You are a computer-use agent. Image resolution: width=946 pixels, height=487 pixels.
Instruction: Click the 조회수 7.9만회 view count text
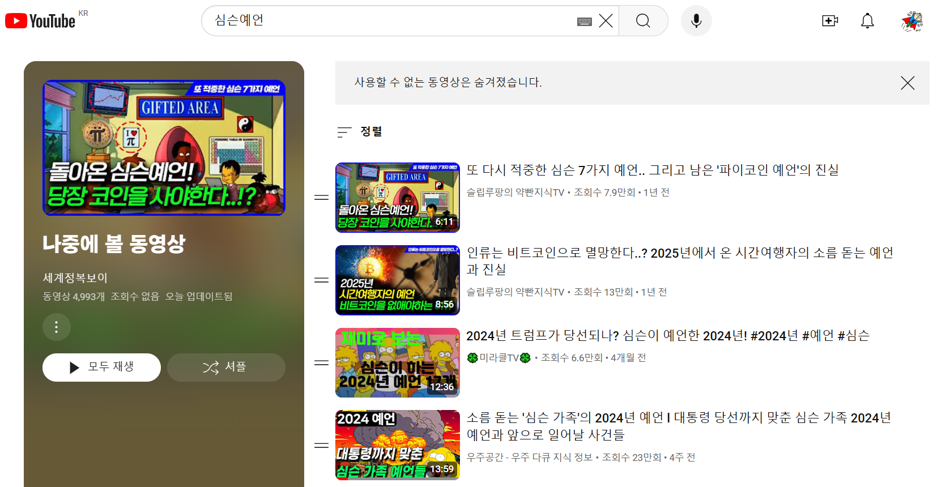point(604,193)
